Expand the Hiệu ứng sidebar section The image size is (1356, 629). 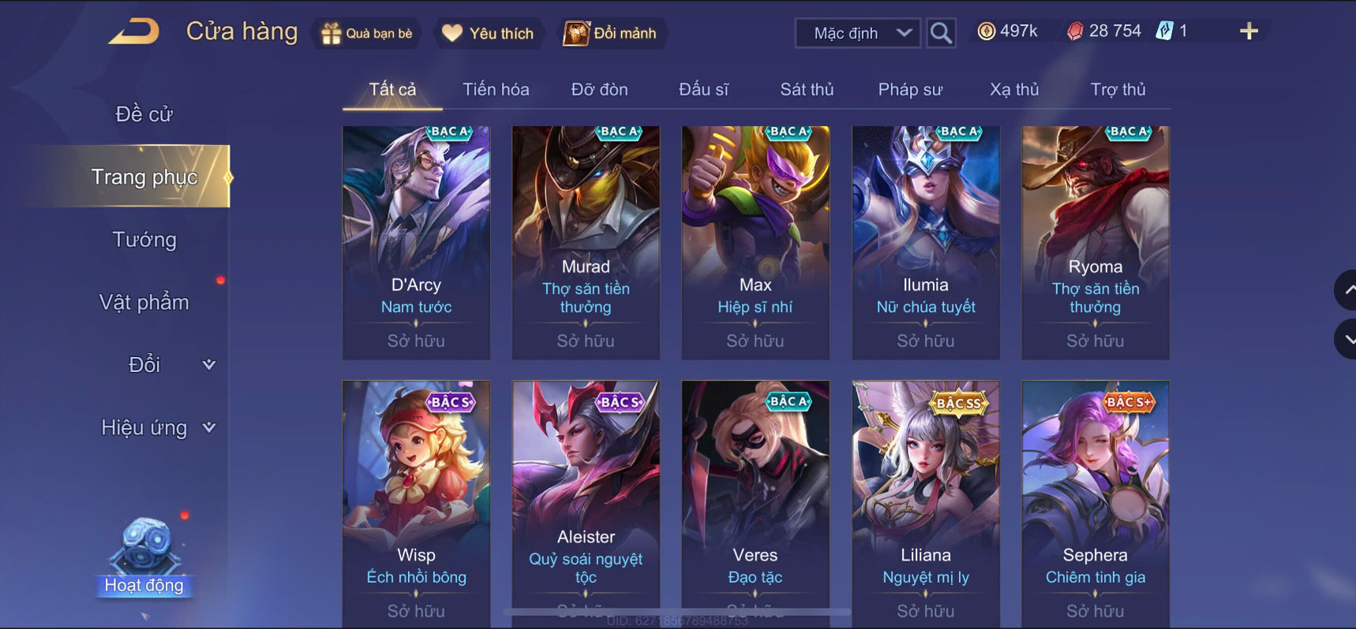point(158,427)
